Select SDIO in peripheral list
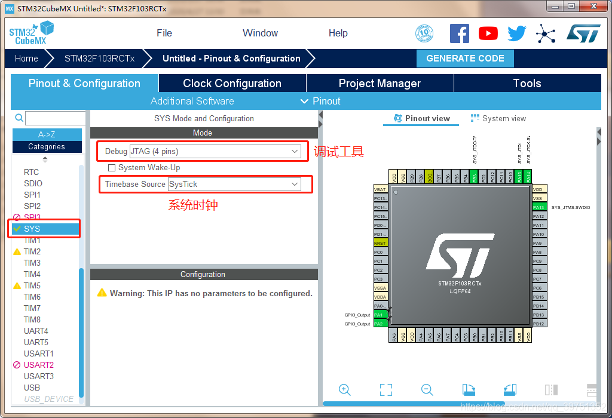Screen dimensions: 612x418 click(x=33, y=184)
